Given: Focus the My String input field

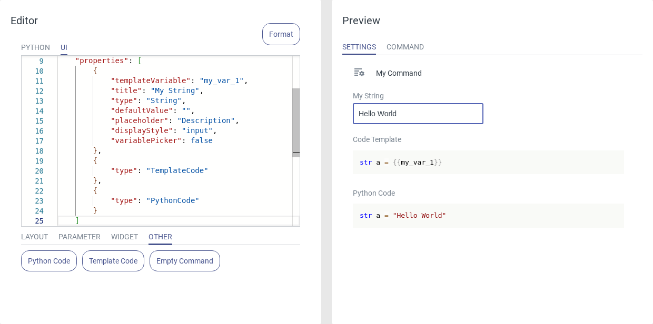Looking at the screenshot, I should [x=418, y=114].
